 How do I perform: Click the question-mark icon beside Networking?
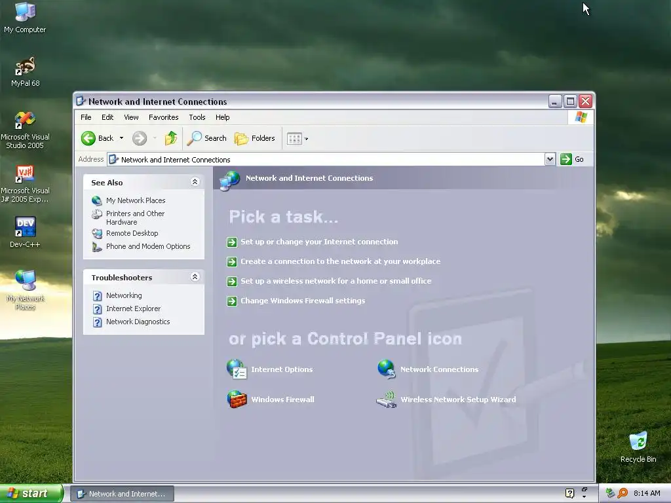(97, 296)
